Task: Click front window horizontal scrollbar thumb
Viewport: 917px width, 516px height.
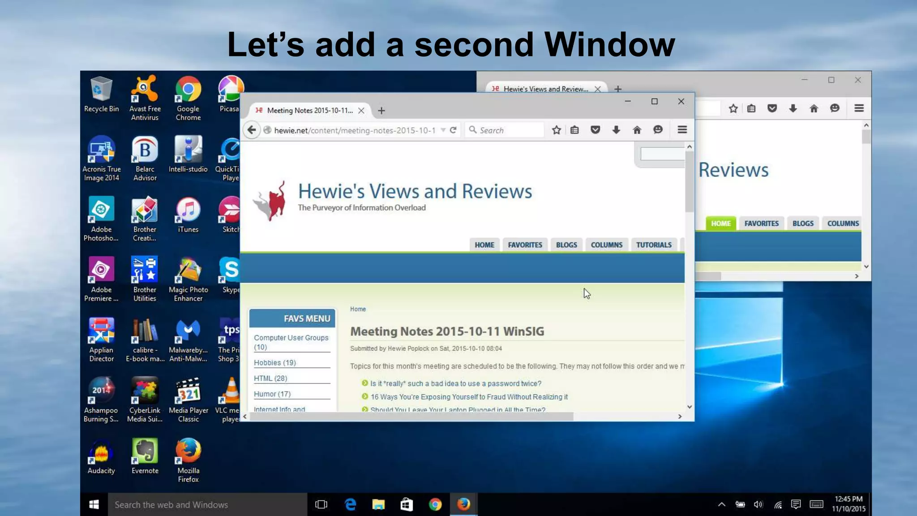Action: 411,417
